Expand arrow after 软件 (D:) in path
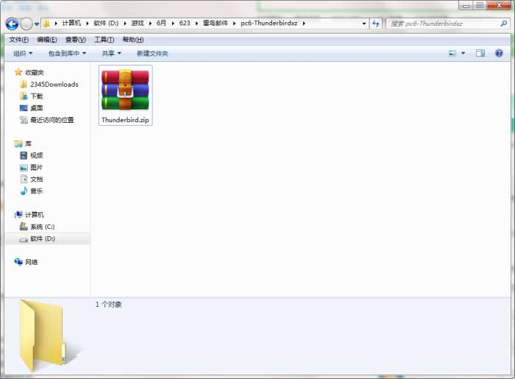515x379 pixels. (x=125, y=24)
